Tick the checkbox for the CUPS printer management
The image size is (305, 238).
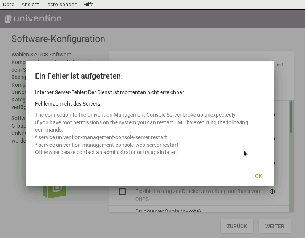point(122,191)
